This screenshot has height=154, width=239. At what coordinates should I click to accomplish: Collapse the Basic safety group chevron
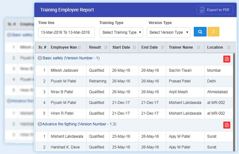(x=40, y=58)
